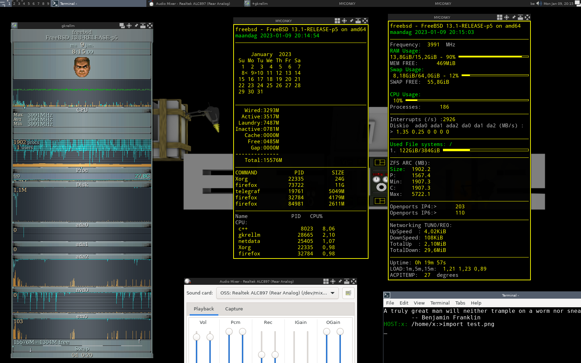Click the gkrellm clock showing 8:15

[x=82, y=52]
